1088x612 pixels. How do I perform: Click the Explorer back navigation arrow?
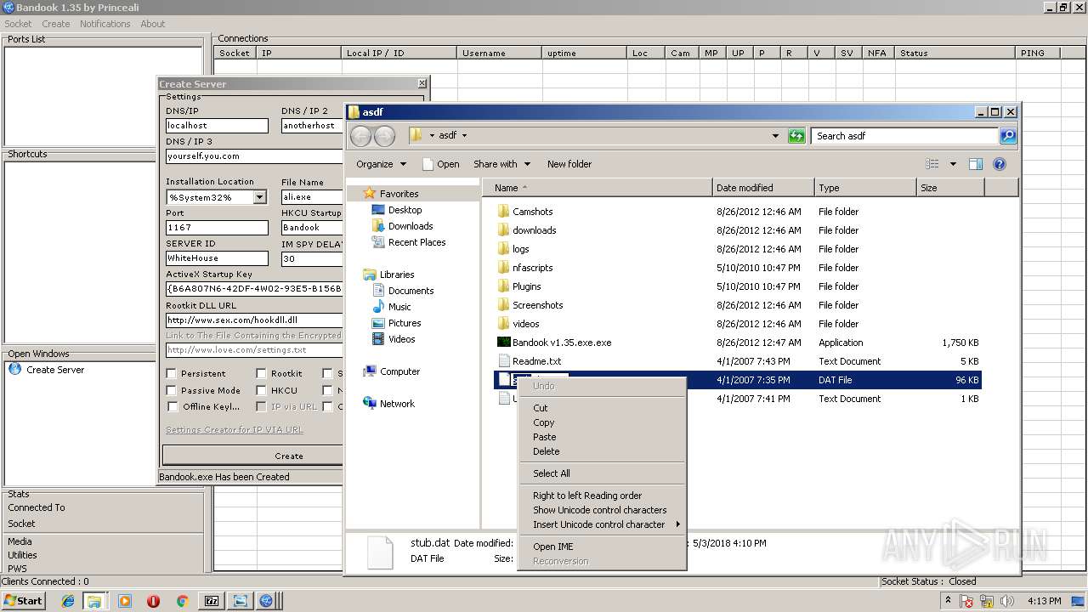point(360,136)
